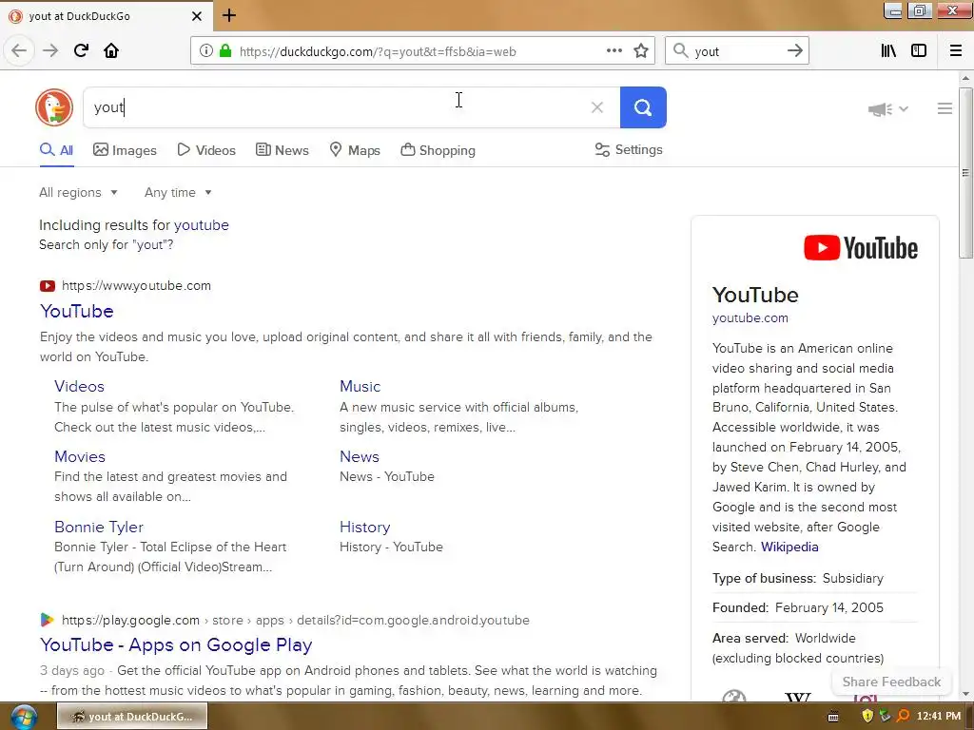
Task: Open the History sitelink
Action: [365, 527]
